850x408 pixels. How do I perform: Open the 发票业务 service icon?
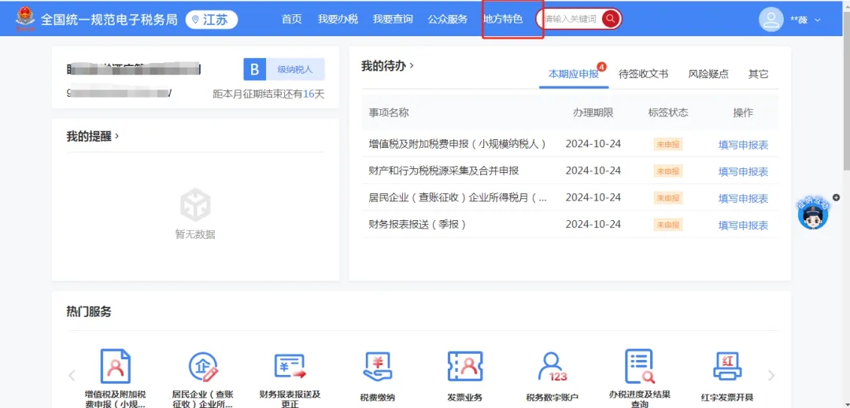[x=464, y=366]
